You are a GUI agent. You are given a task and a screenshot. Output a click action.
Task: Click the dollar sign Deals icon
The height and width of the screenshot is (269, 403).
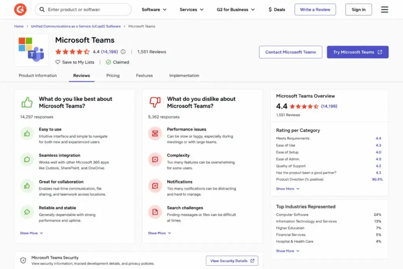click(x=270, y=9)
